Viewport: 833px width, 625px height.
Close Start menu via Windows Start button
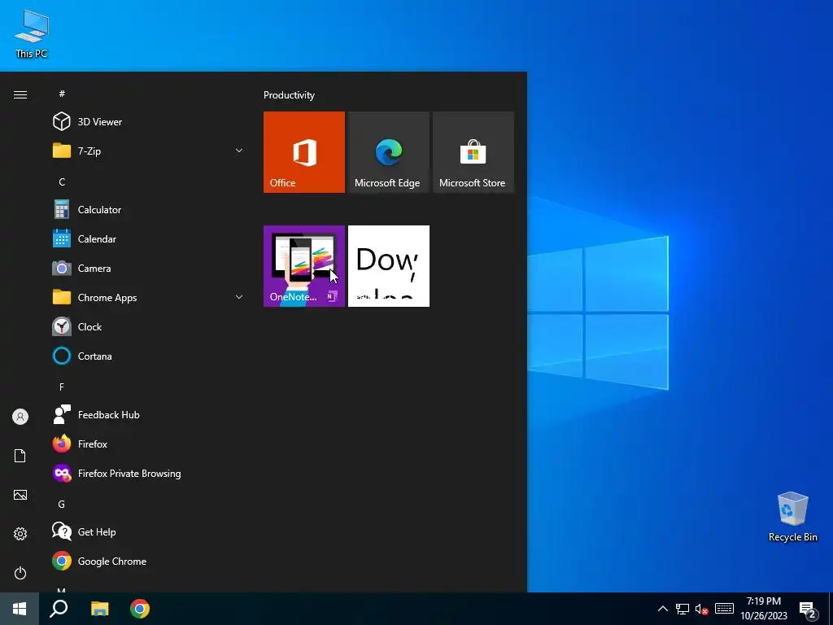(20, 609)
